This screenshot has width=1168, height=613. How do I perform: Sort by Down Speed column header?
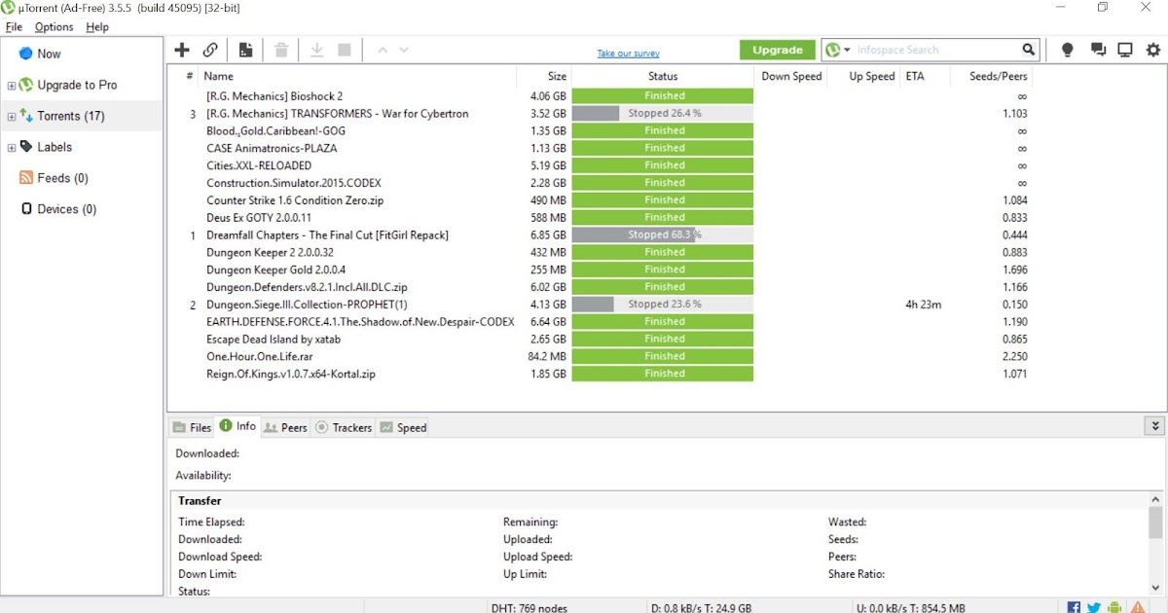(x=790, y=76)
